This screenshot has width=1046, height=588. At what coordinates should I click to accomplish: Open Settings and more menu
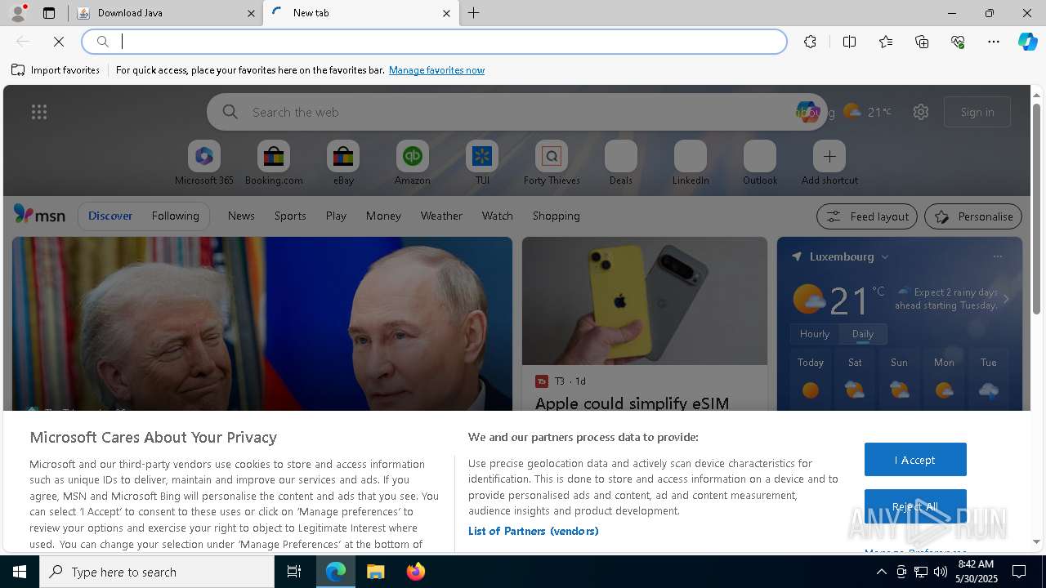click(x=994, y=42)
